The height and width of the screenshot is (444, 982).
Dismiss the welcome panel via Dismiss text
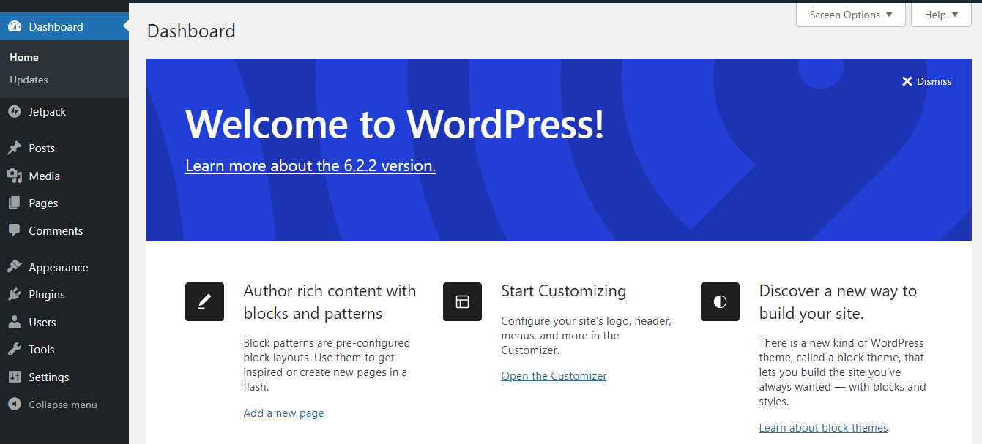934,81
